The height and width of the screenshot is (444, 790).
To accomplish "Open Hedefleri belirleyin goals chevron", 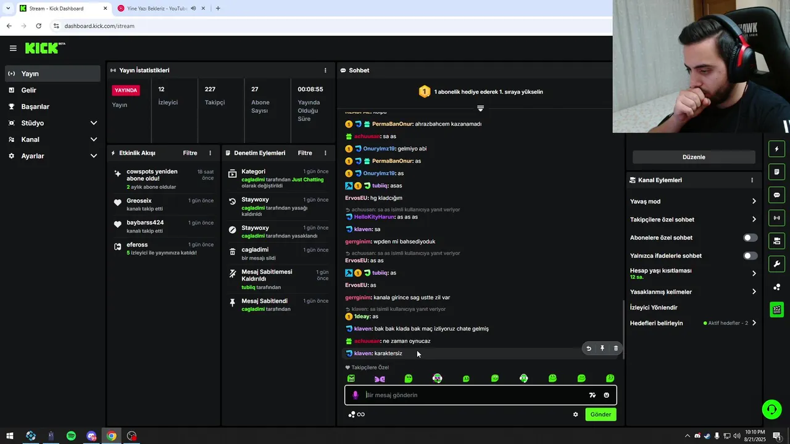I will click(754, 323).
